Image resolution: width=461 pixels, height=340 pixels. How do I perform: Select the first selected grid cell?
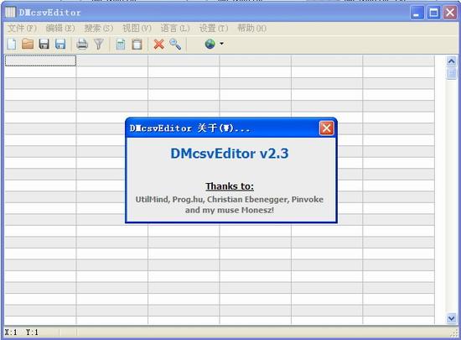40,60
